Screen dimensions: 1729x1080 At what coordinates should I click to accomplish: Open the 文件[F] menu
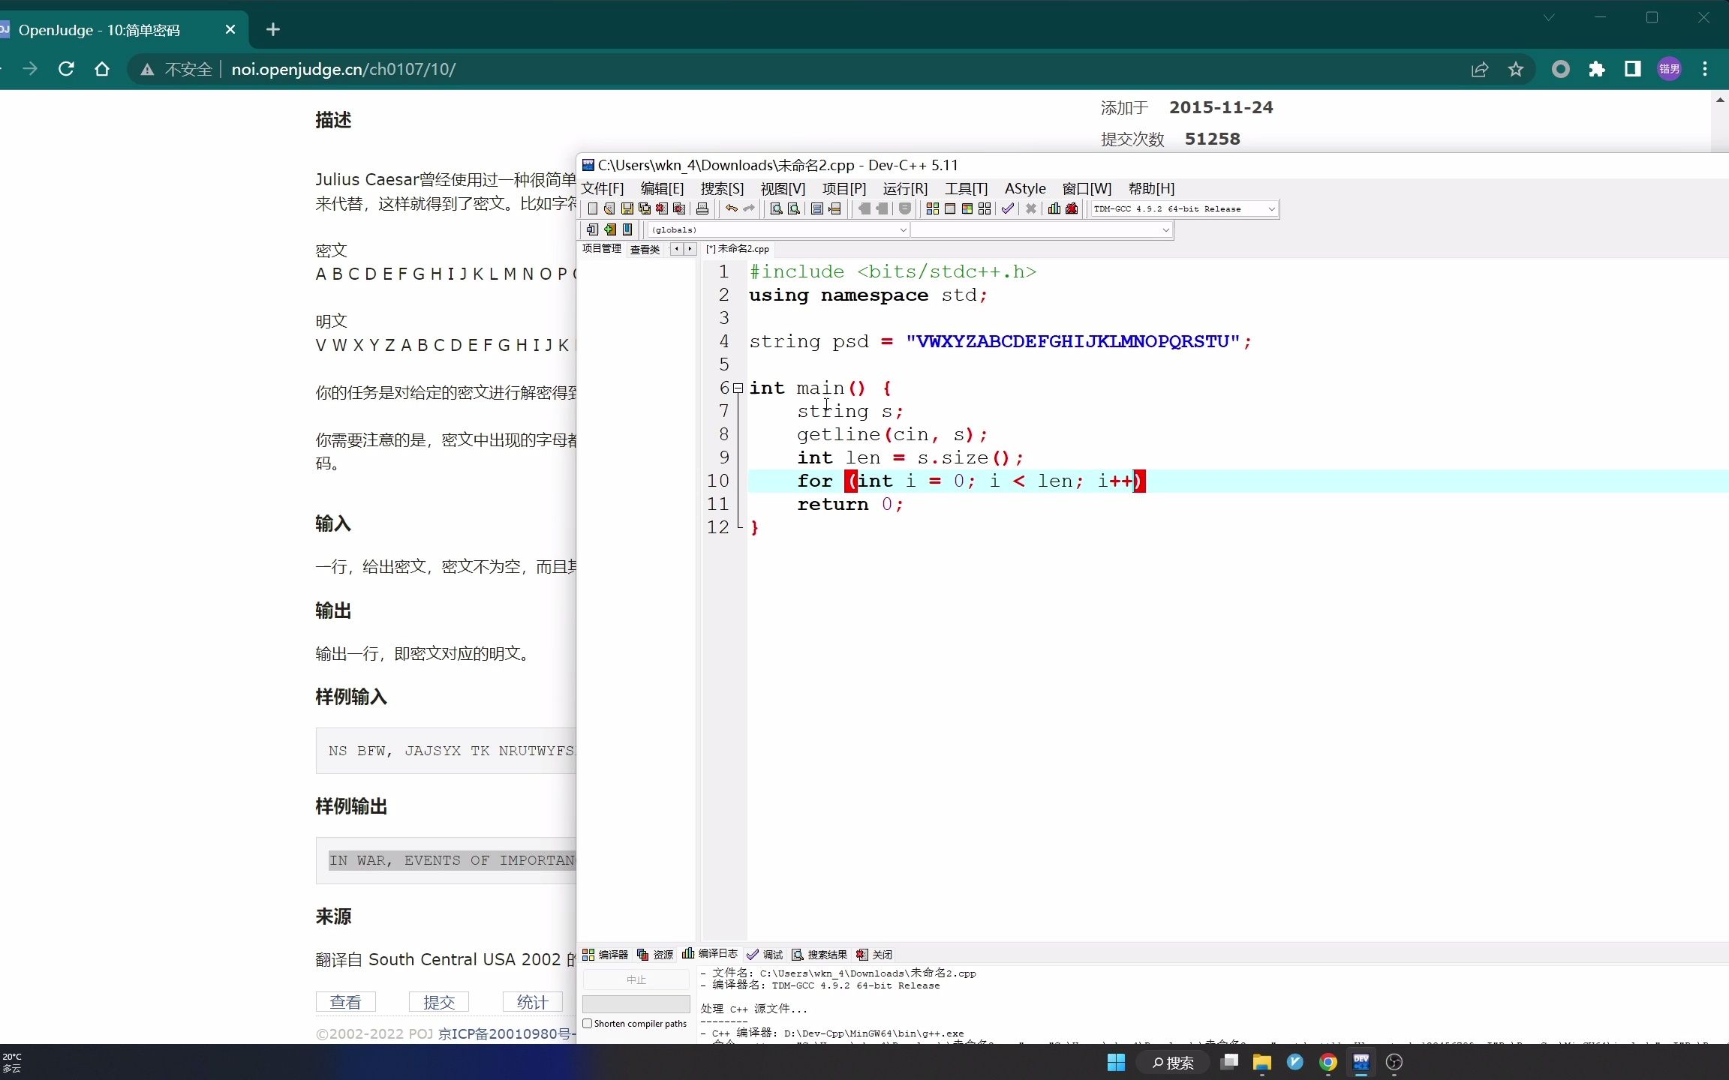pyautogui.click(x=603, y=188)
